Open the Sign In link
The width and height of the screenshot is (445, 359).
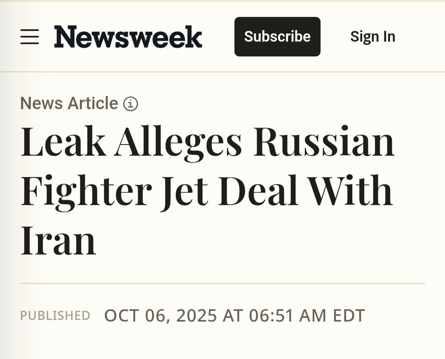coord(372,37)
